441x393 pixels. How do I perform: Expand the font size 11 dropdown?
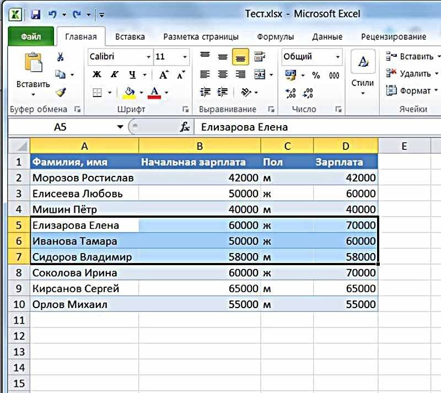(185, 57)
